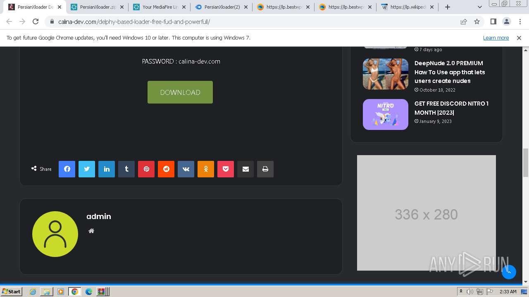Share this page from the address bar

pos(464,21)
